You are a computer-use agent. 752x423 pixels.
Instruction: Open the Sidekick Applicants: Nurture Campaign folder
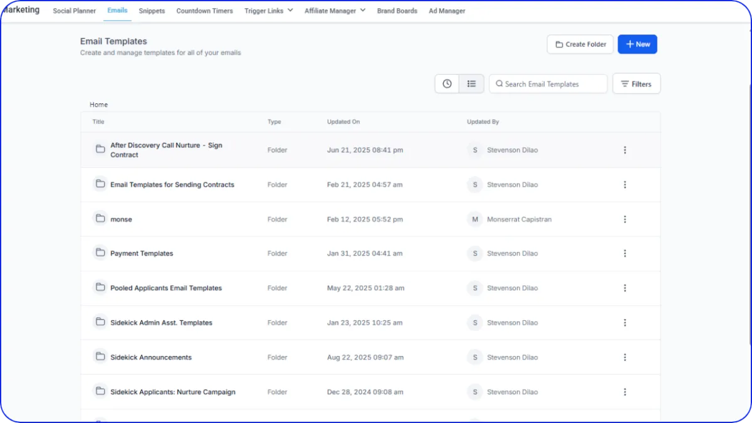(172, 392)
